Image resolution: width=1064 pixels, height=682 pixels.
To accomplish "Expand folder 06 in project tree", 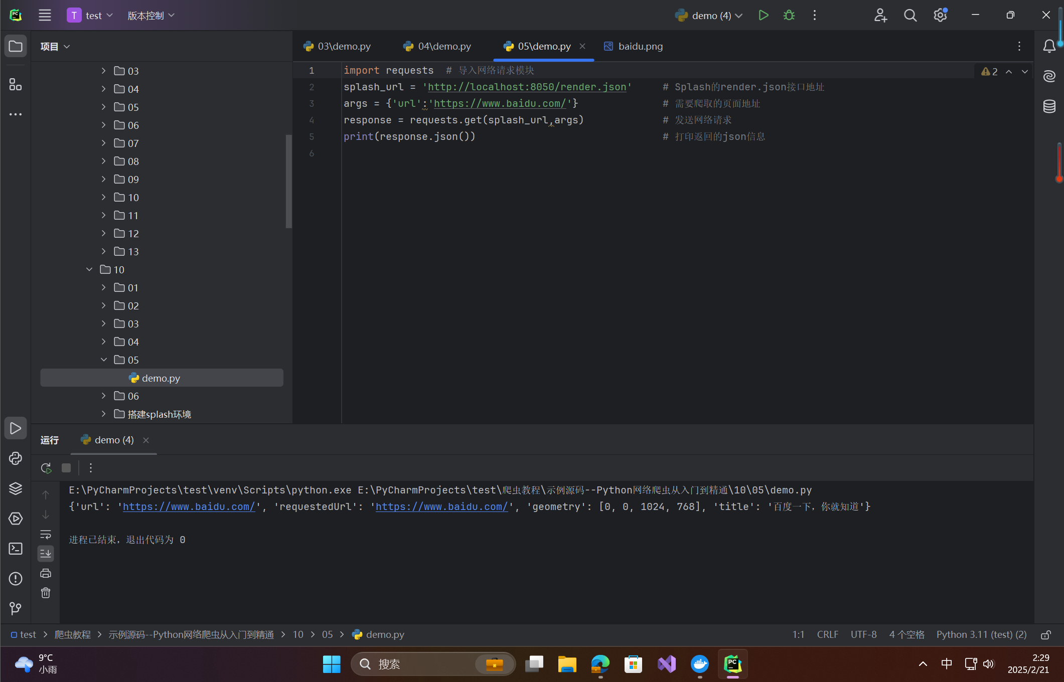I will [x=104, y=396].
